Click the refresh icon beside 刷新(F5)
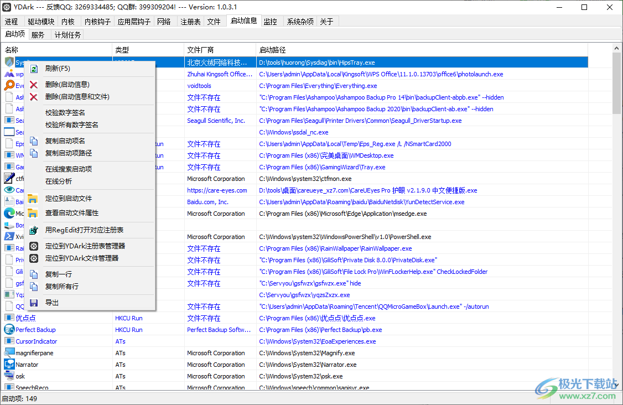 [34, 69]
